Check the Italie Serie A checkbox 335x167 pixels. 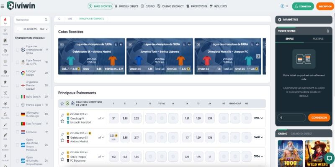click(x=18, y=97)
